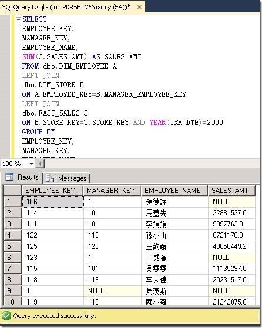The height and width of the screenshot is (328, 262).
Task: Click sales amount 9997763.0
Action: pyautogui.click(x=232, y=224)
